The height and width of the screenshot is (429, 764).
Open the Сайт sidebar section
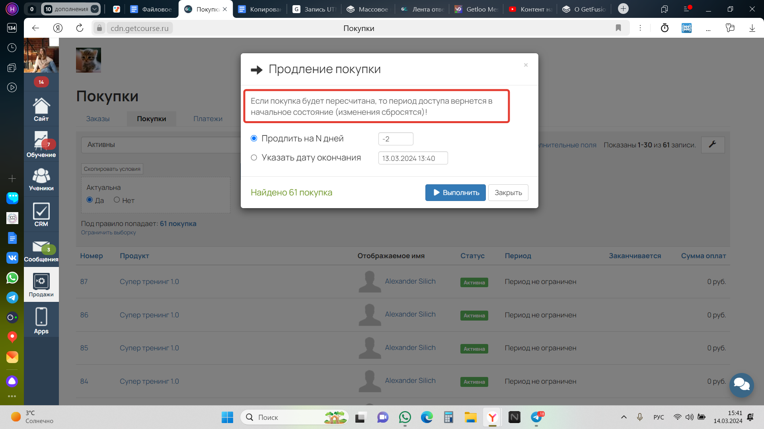click(x=41, y=109)
